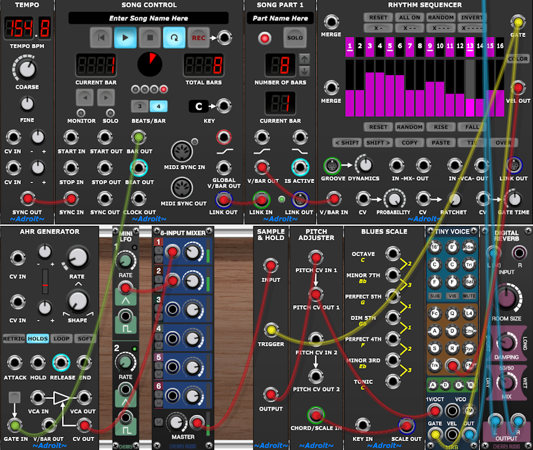The height and width of the screenshot is (450, 533).
Task: Click the sequencer top RESET button
Action: 379,17
